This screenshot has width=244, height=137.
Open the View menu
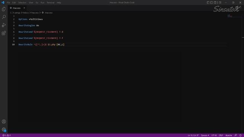tap(31, 3)
